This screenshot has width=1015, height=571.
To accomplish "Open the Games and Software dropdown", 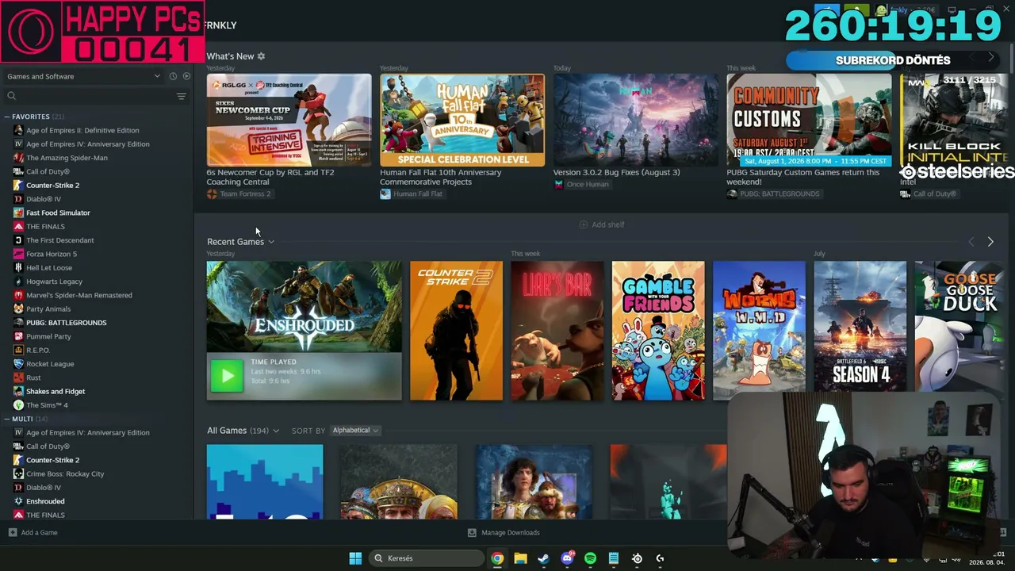I will tap(83, 76).
